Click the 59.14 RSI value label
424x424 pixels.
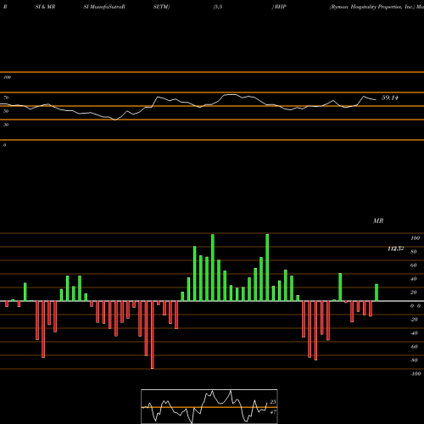[x=389, y=98]
